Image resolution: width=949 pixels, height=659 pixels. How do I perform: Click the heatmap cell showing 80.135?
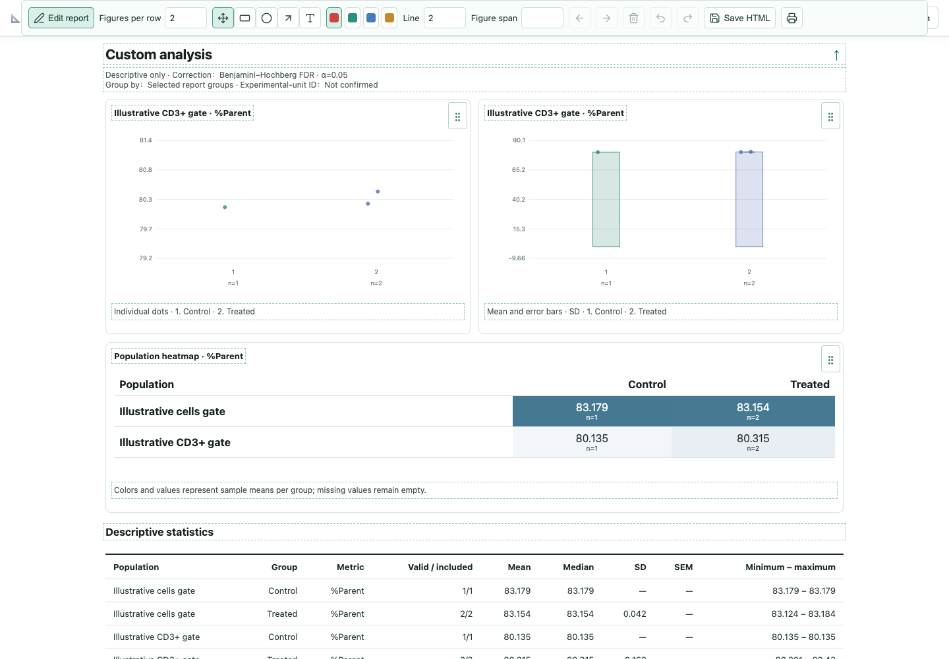[592, 442]
